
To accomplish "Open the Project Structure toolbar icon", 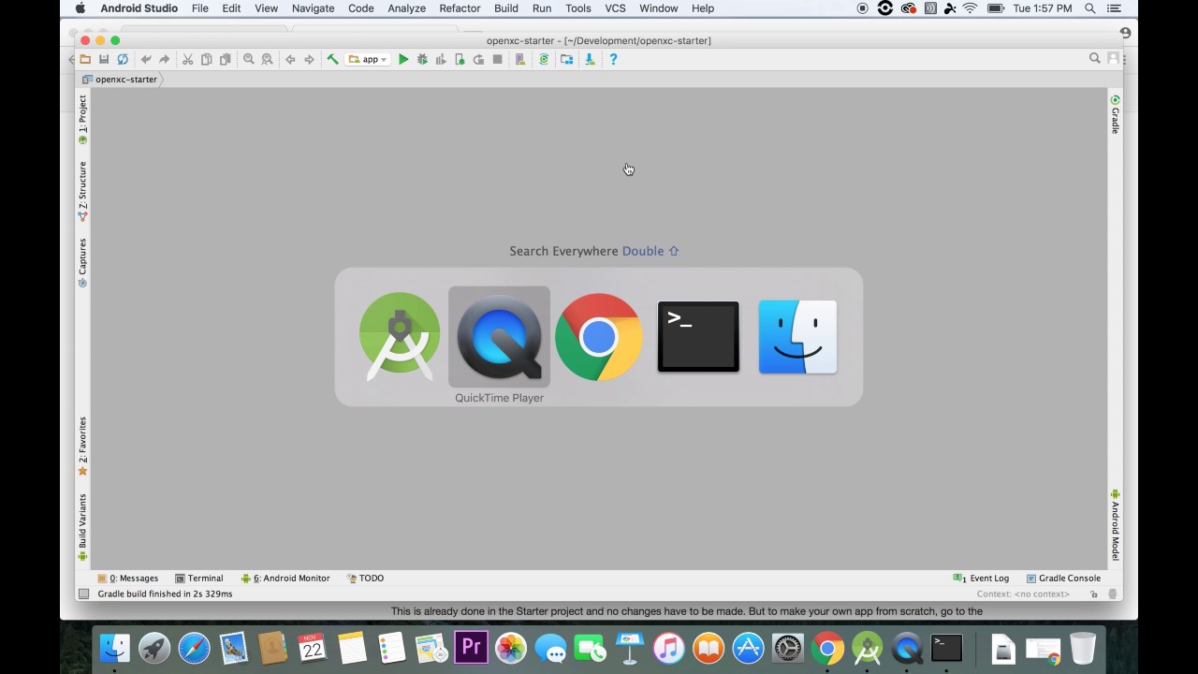I will click(x=567, y=59).
